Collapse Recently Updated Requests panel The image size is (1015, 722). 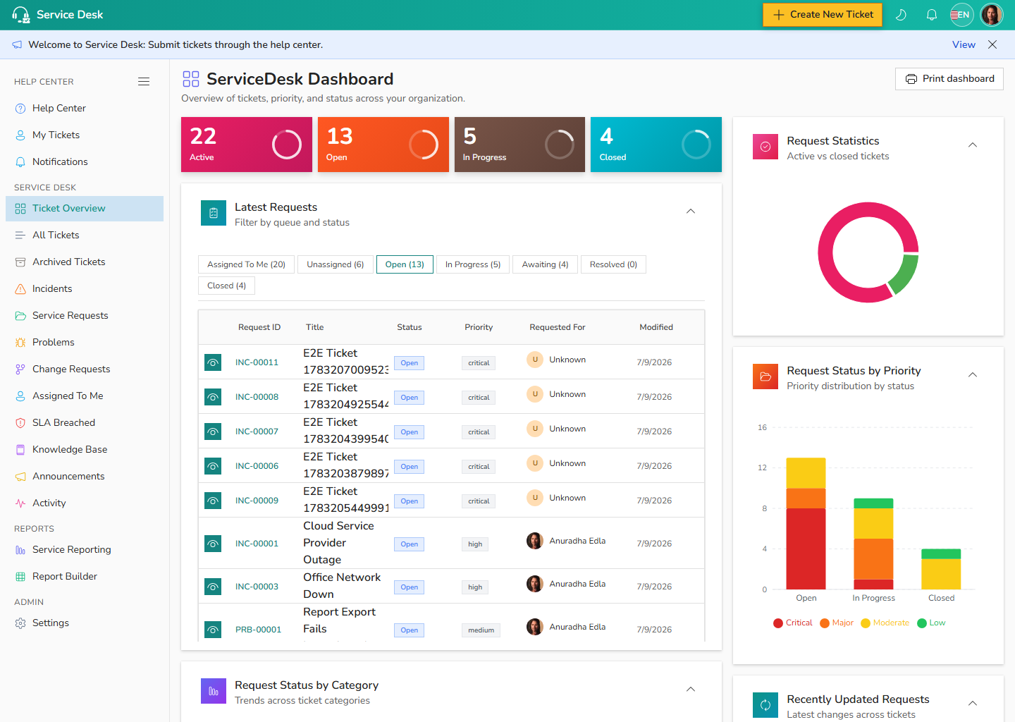(x=973, y=704)
